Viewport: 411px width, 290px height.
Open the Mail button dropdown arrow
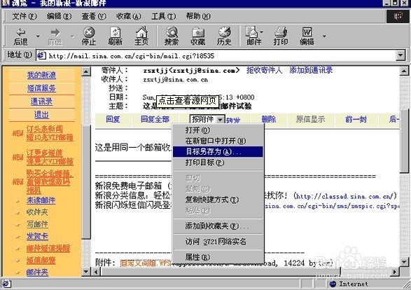coord(262,32)
